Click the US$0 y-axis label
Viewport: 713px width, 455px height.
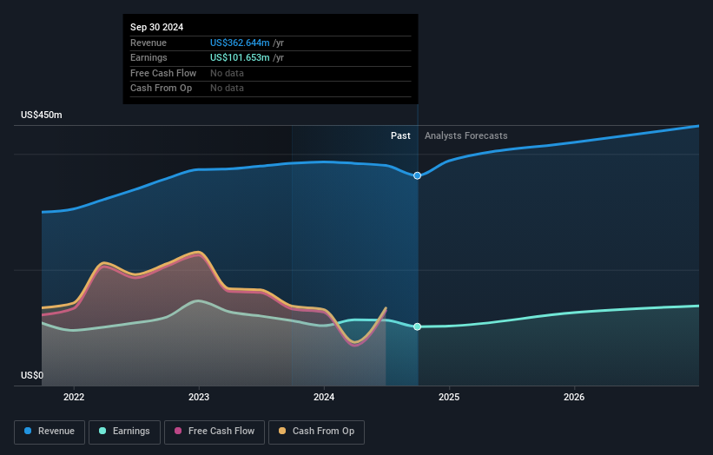tap(32, 375)
